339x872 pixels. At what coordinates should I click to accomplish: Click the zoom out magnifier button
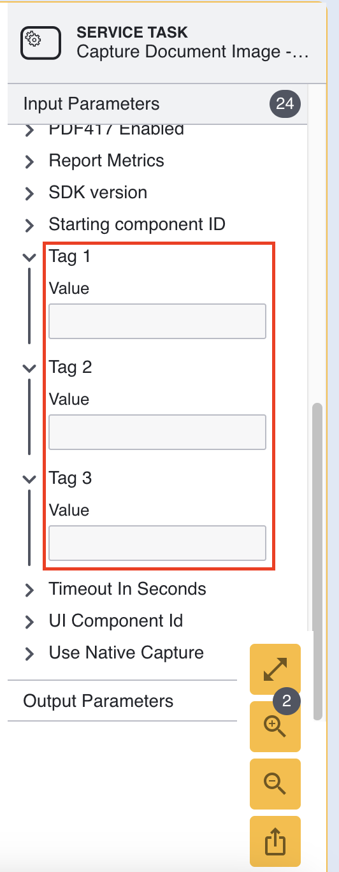pos(275,784)
